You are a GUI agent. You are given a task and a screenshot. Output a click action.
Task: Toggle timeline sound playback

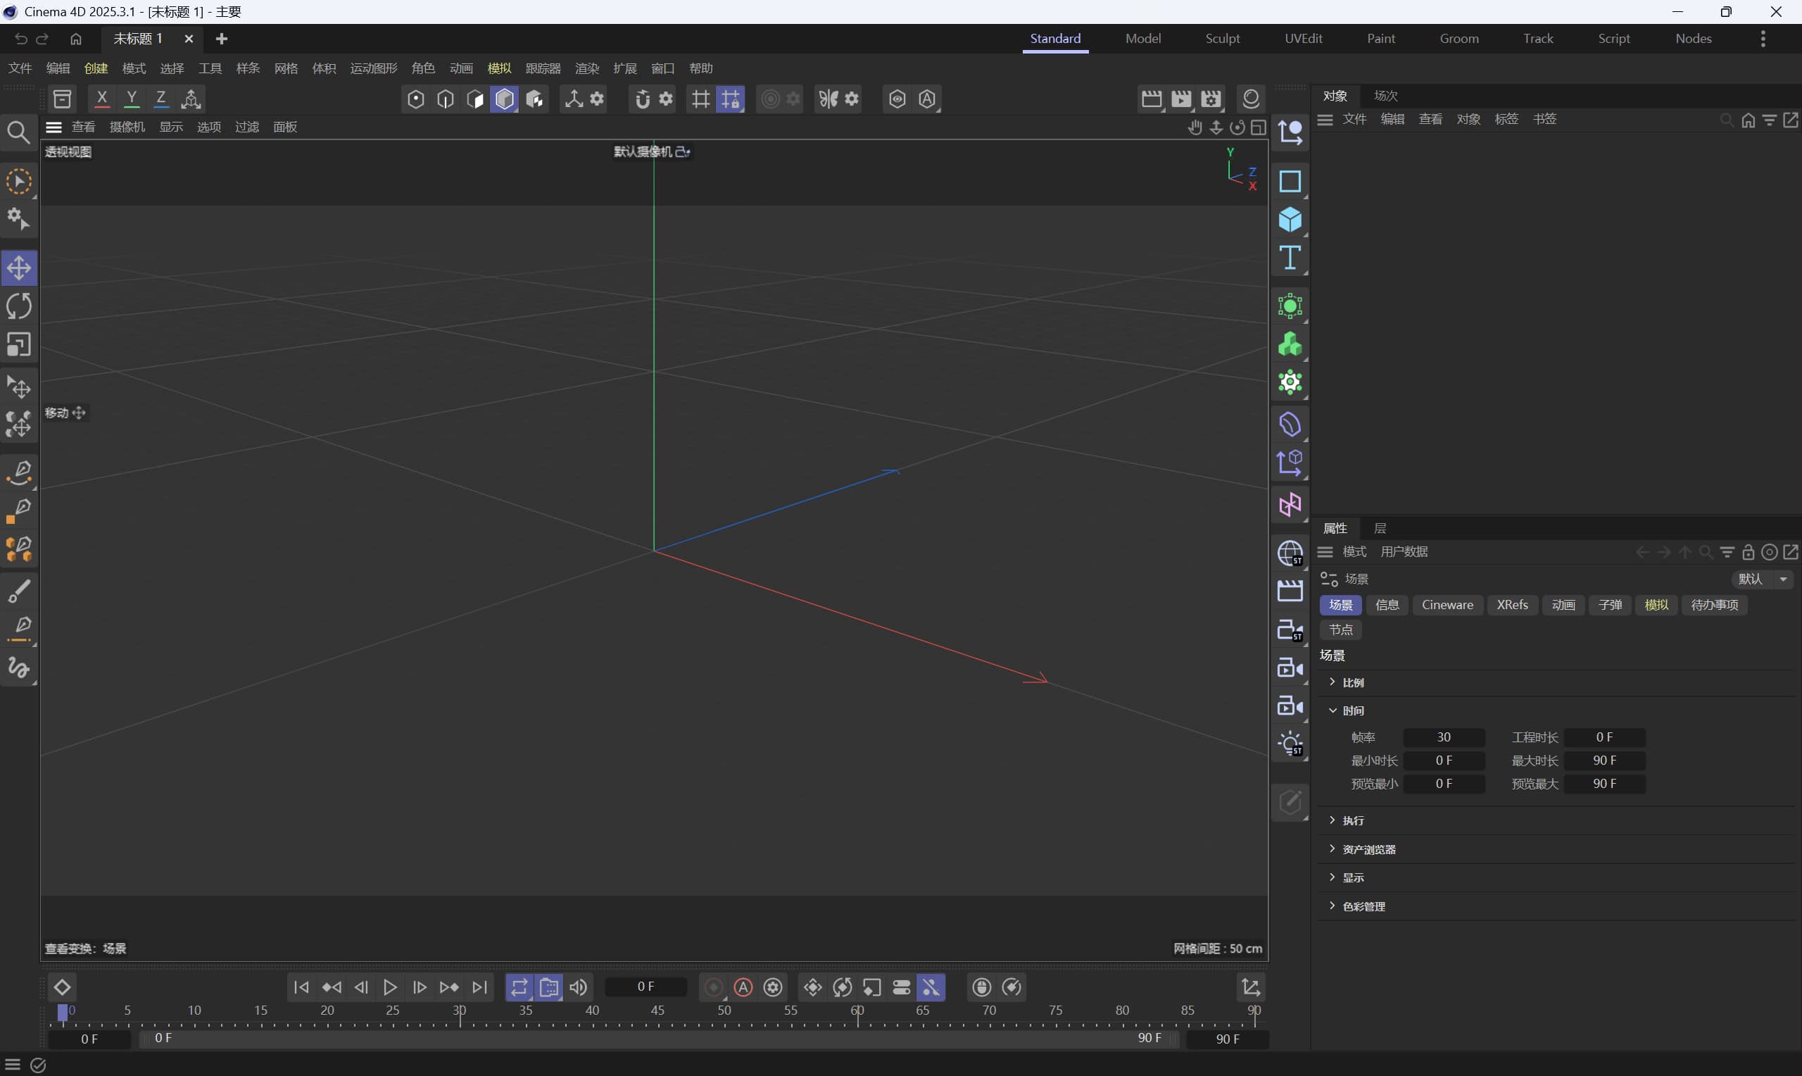point(578,987)
